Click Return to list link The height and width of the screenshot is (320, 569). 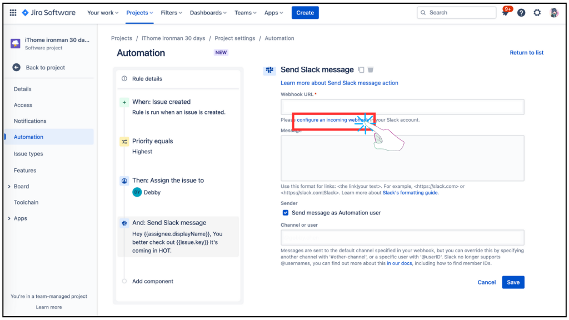[527, 53]
